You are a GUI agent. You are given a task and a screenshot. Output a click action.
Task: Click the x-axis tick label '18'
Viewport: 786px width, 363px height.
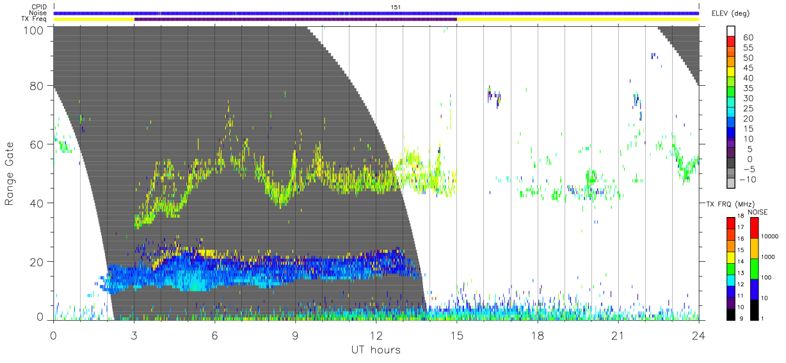tap(538, 335)
